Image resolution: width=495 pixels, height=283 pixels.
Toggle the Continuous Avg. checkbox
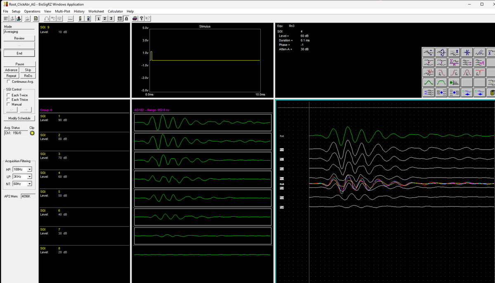[x=9, y=82]
